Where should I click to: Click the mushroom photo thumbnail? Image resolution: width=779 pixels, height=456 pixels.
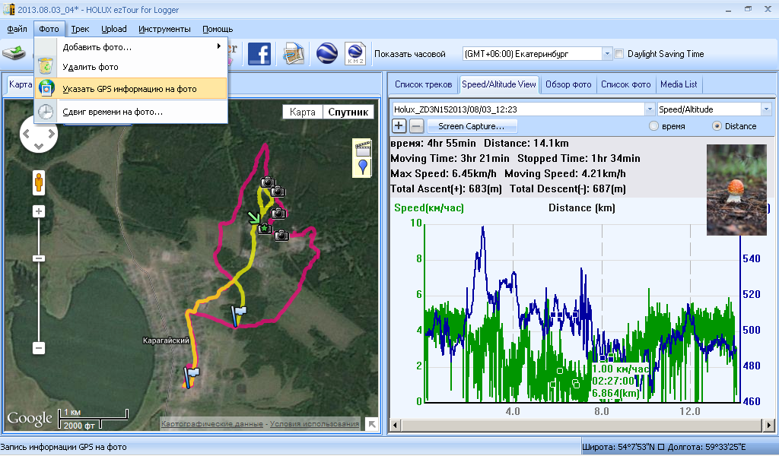pyautogui.click(x=736, y=189)
